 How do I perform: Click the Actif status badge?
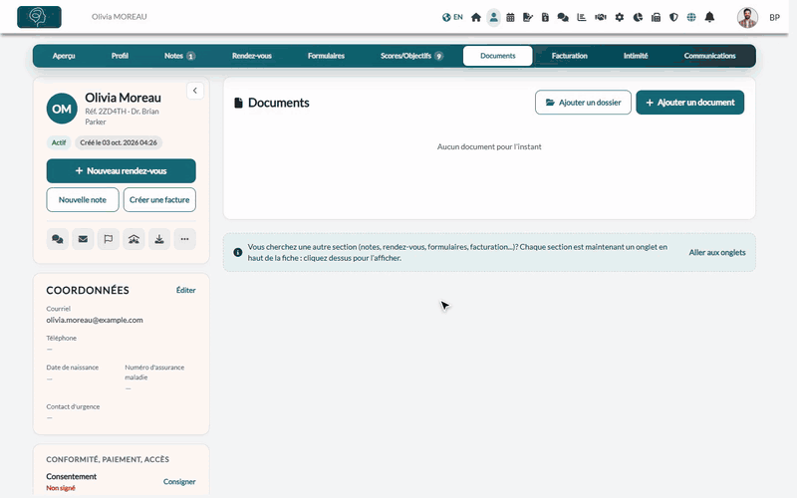[x=59, y=142]
